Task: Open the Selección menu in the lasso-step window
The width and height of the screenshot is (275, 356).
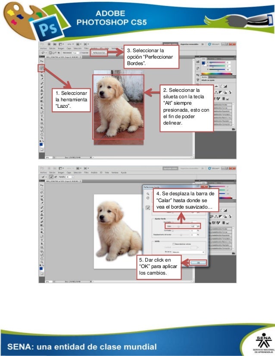Action: coord(78,49)
